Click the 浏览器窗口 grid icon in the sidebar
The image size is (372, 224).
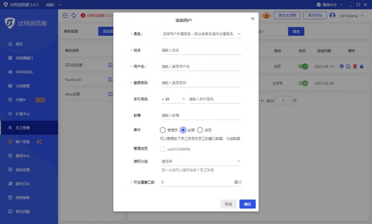coord(10,58)
